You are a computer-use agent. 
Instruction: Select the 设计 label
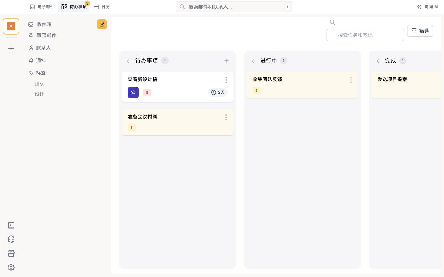pyautogui.click(x=39, y=94)
